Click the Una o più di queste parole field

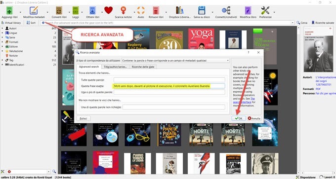click(x=169, y=92)
